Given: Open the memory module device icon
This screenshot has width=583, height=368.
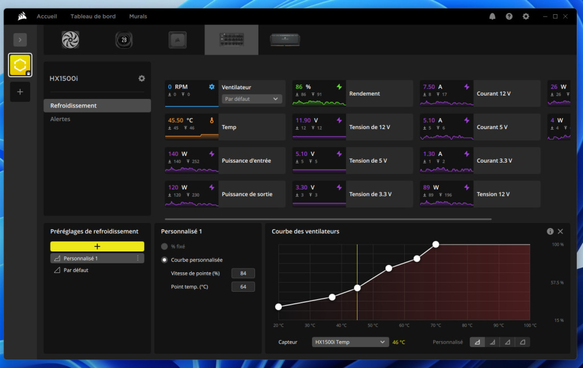Looking at the screenshot, I should (285, 40).
